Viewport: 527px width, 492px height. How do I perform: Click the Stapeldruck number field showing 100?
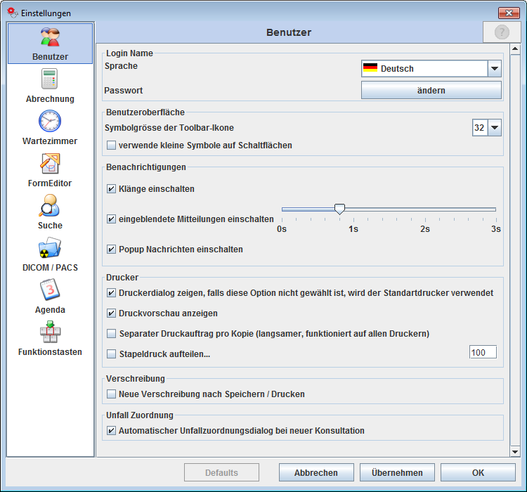[483, 353]
